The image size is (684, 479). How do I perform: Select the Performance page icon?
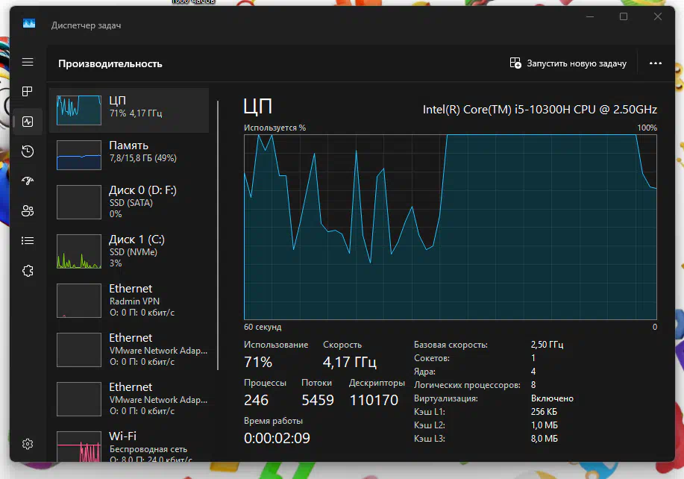[x=28, y=122]
